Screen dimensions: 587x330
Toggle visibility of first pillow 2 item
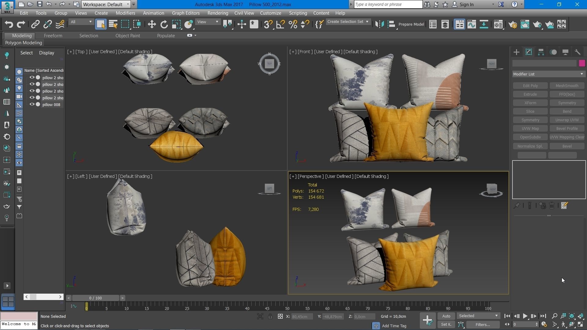click(32, 78)
